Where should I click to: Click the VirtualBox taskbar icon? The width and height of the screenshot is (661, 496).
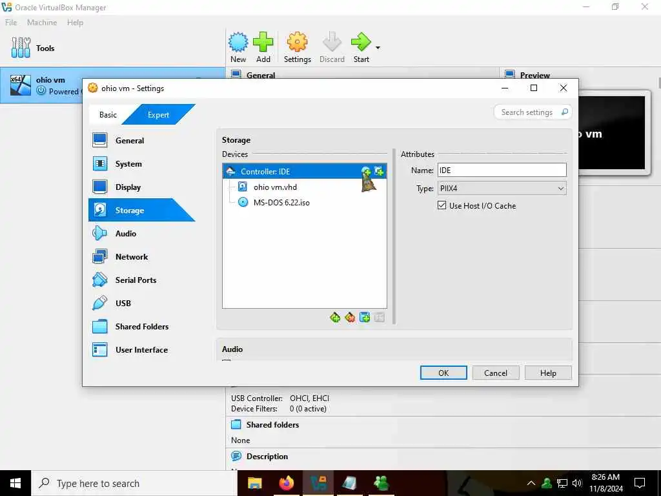[318, 483]
